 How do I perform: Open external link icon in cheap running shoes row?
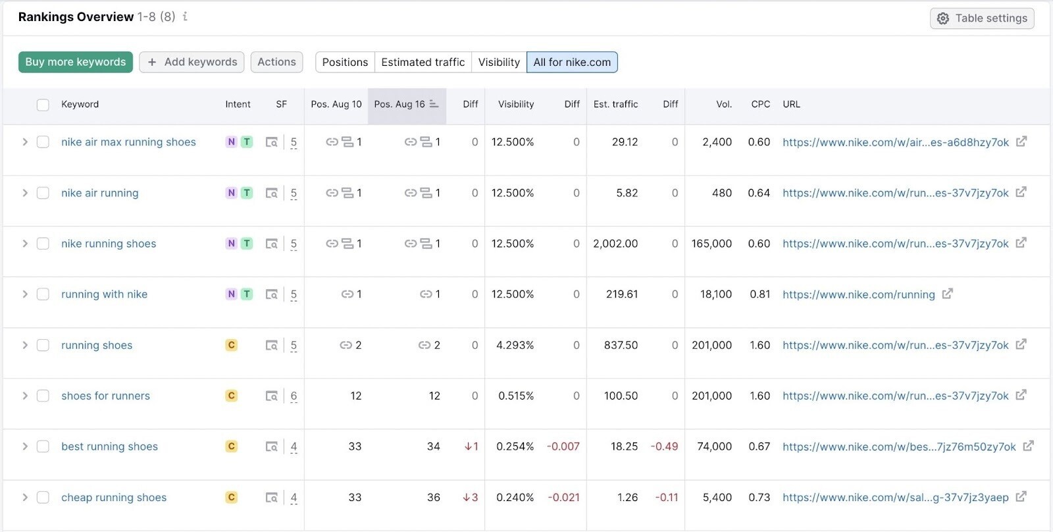(1021, 496)
